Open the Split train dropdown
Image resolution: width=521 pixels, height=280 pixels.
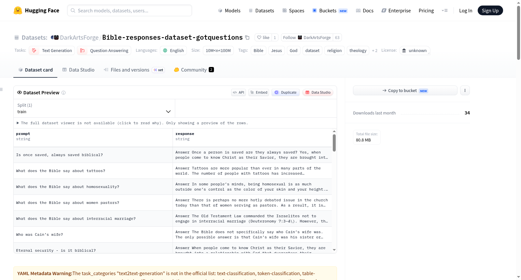click(94, 108)
